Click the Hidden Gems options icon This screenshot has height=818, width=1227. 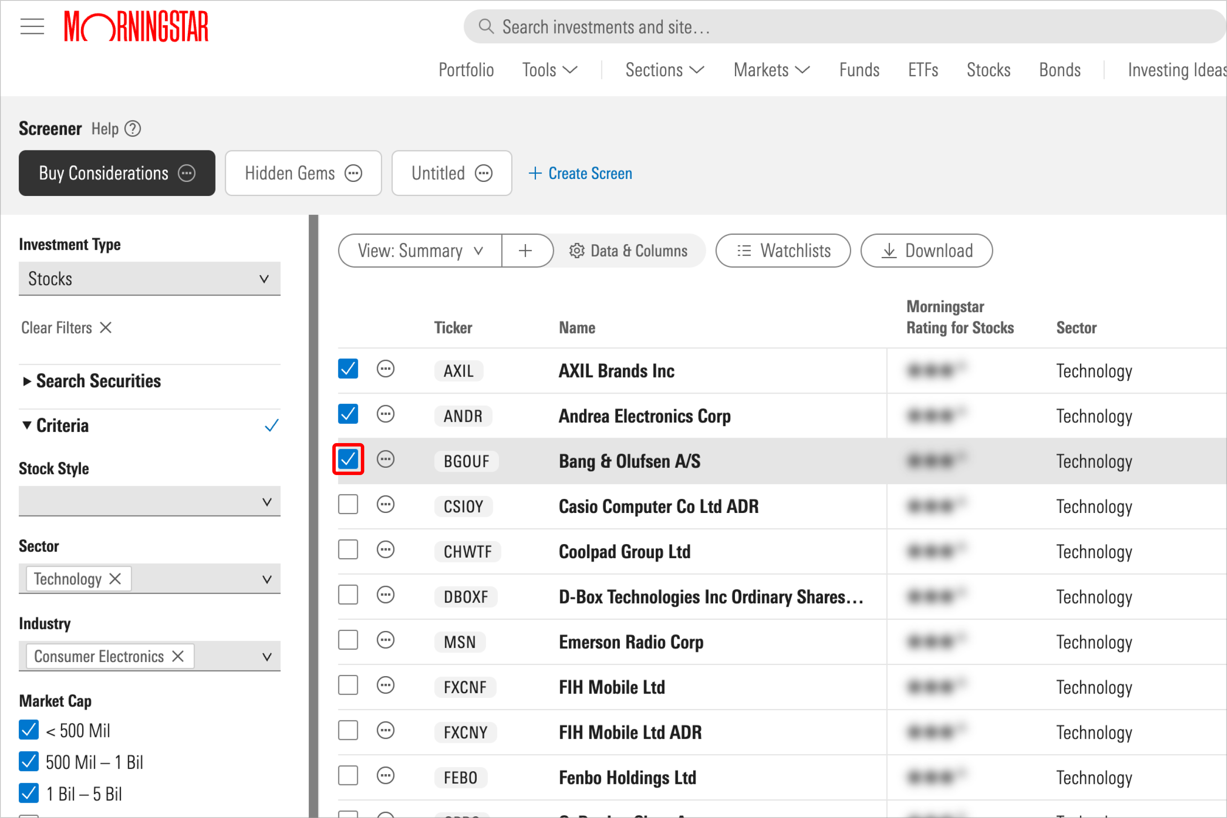354,173
